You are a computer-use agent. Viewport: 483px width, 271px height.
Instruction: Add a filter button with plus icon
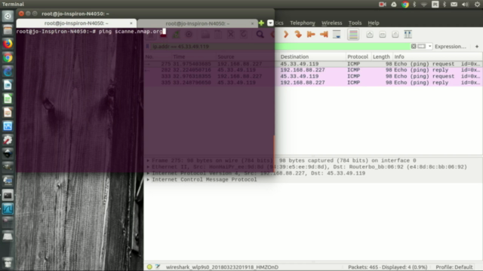point(477,47)
